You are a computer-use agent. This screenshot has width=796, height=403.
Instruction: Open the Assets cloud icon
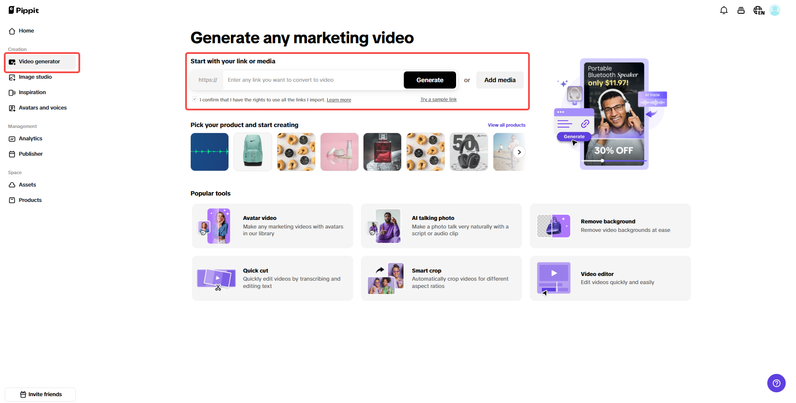12,184
